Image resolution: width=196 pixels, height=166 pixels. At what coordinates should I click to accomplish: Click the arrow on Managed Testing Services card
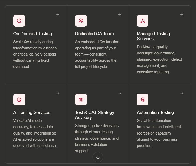coord(182,15)
